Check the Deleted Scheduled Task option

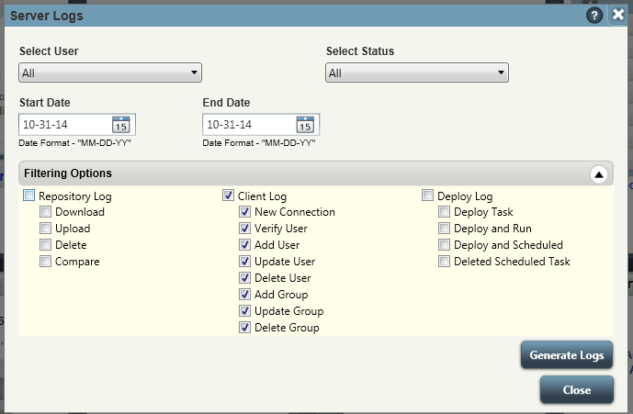444,261
